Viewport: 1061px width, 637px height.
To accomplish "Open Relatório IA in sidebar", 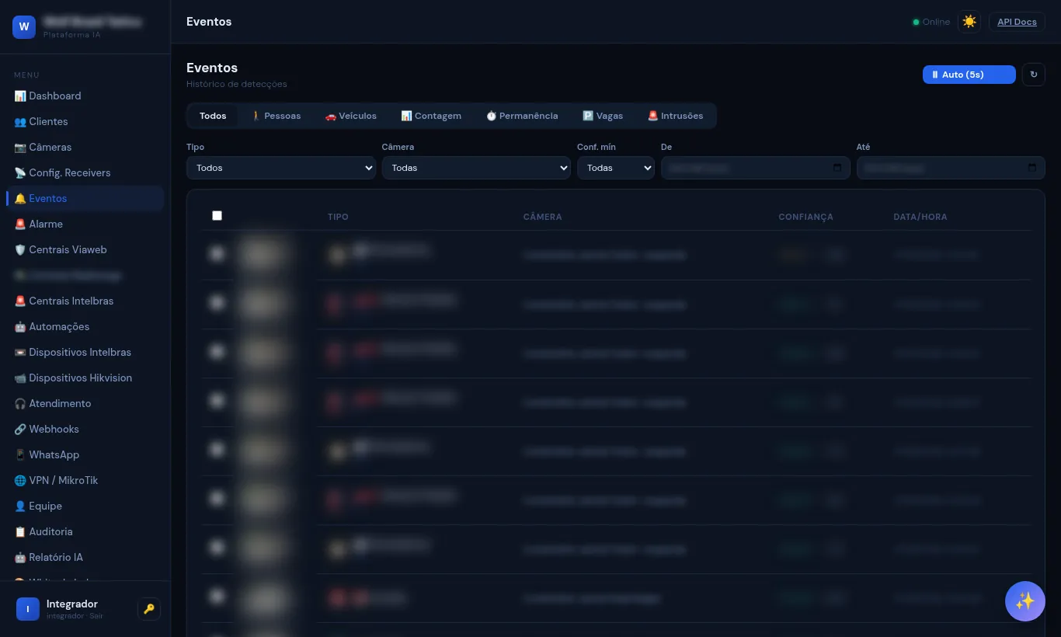I will click(85, 557).
